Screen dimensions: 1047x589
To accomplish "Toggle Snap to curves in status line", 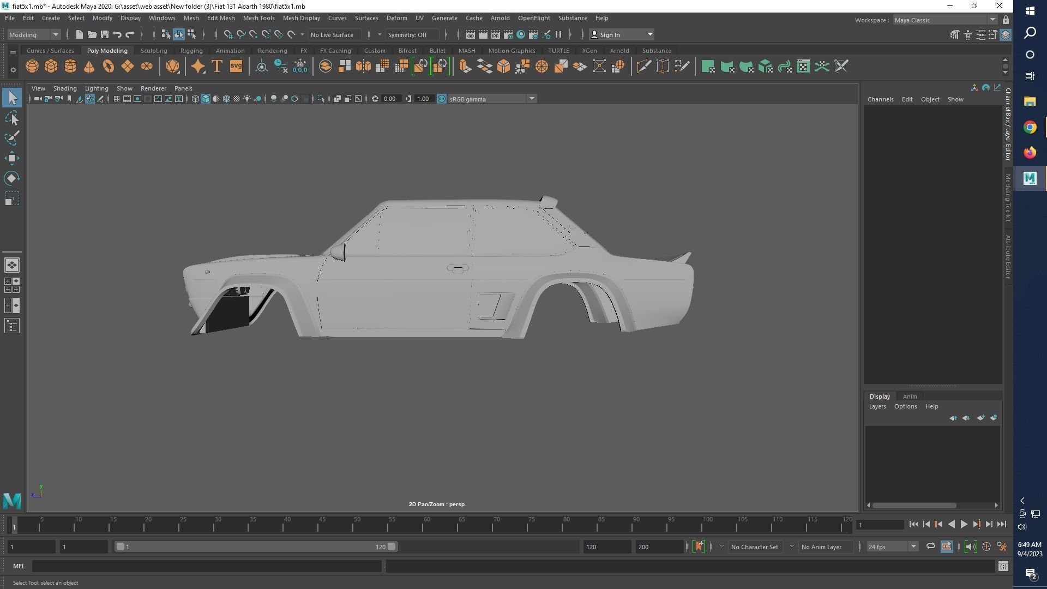I will [241, 35].
